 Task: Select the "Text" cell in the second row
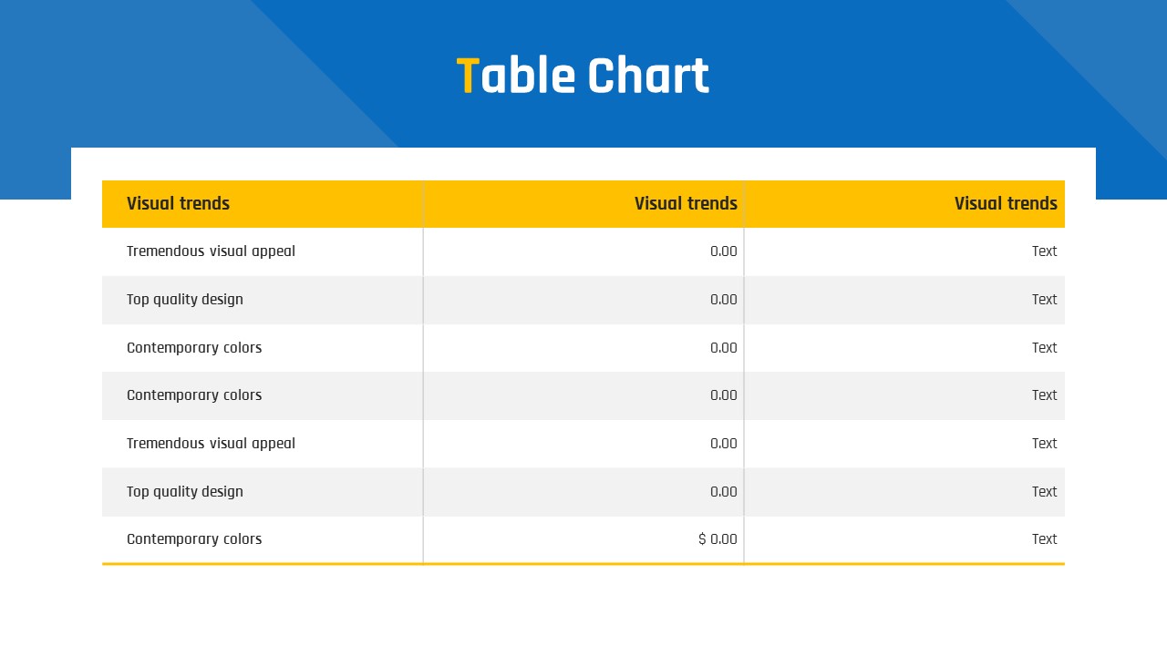point(1044,300)
